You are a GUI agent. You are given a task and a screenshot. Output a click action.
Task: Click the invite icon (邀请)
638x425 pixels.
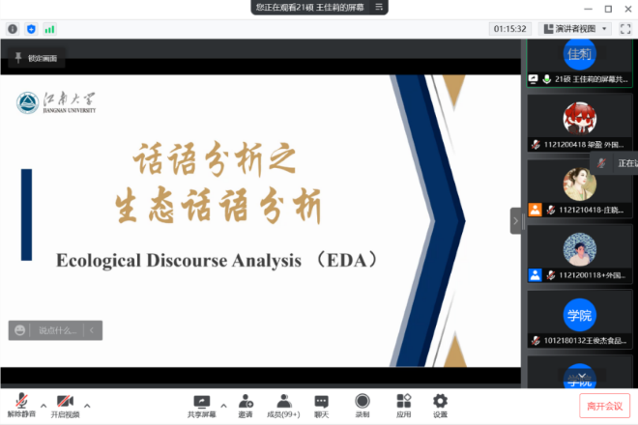point(246,402)
